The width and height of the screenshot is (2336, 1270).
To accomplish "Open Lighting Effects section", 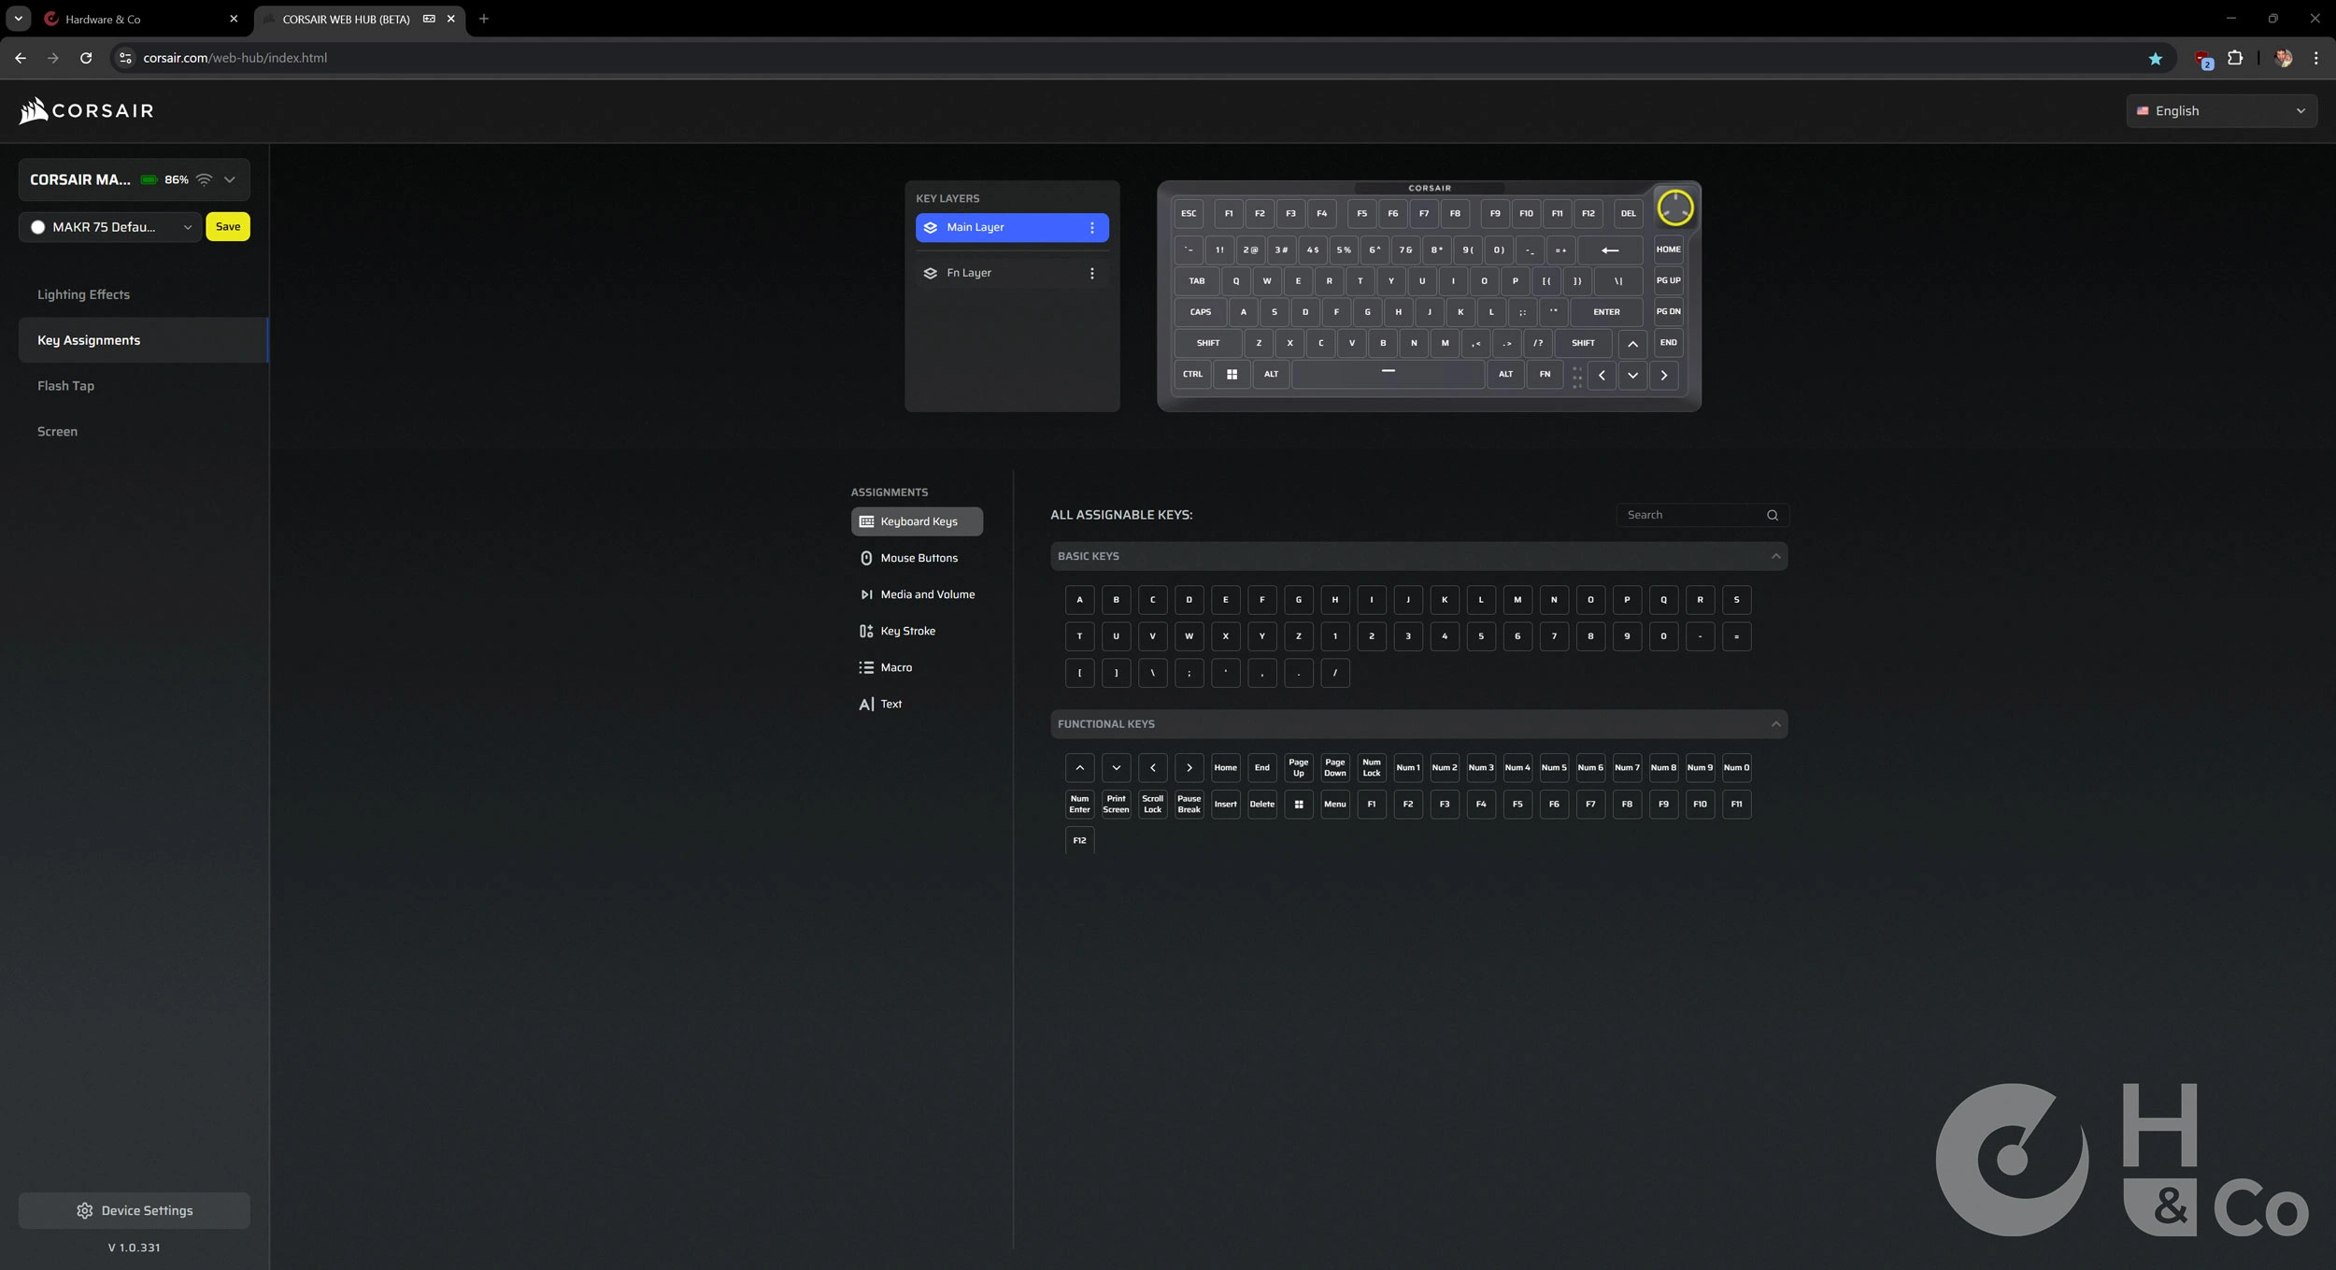I will point(143,294).
